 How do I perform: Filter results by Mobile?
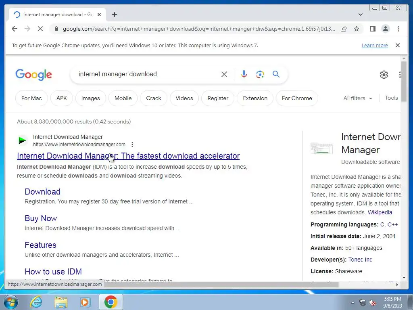click(x=123, y=98)
